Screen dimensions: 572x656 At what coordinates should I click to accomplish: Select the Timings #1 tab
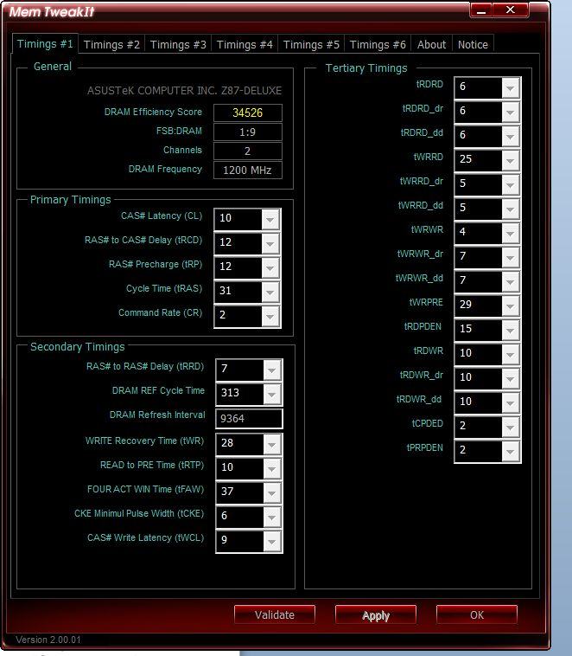point(45,43)
